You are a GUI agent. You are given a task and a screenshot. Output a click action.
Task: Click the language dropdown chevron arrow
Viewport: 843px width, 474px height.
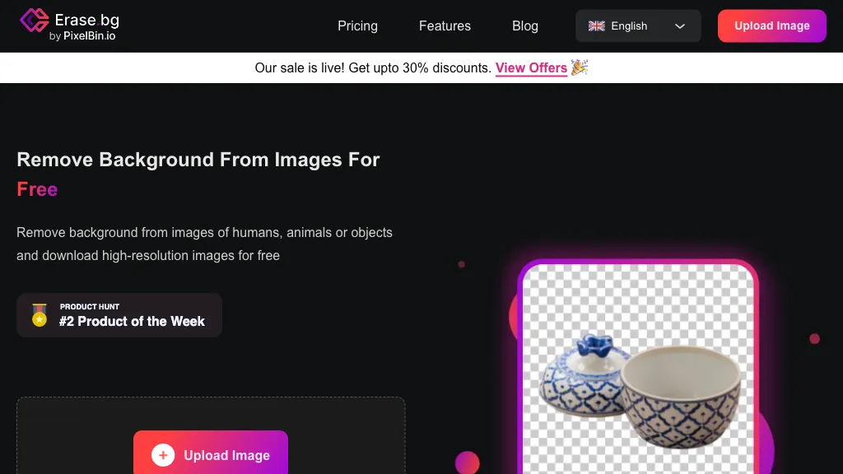(679, 26)
